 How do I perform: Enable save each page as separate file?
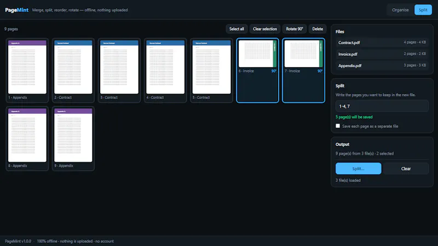pos(338,126)
